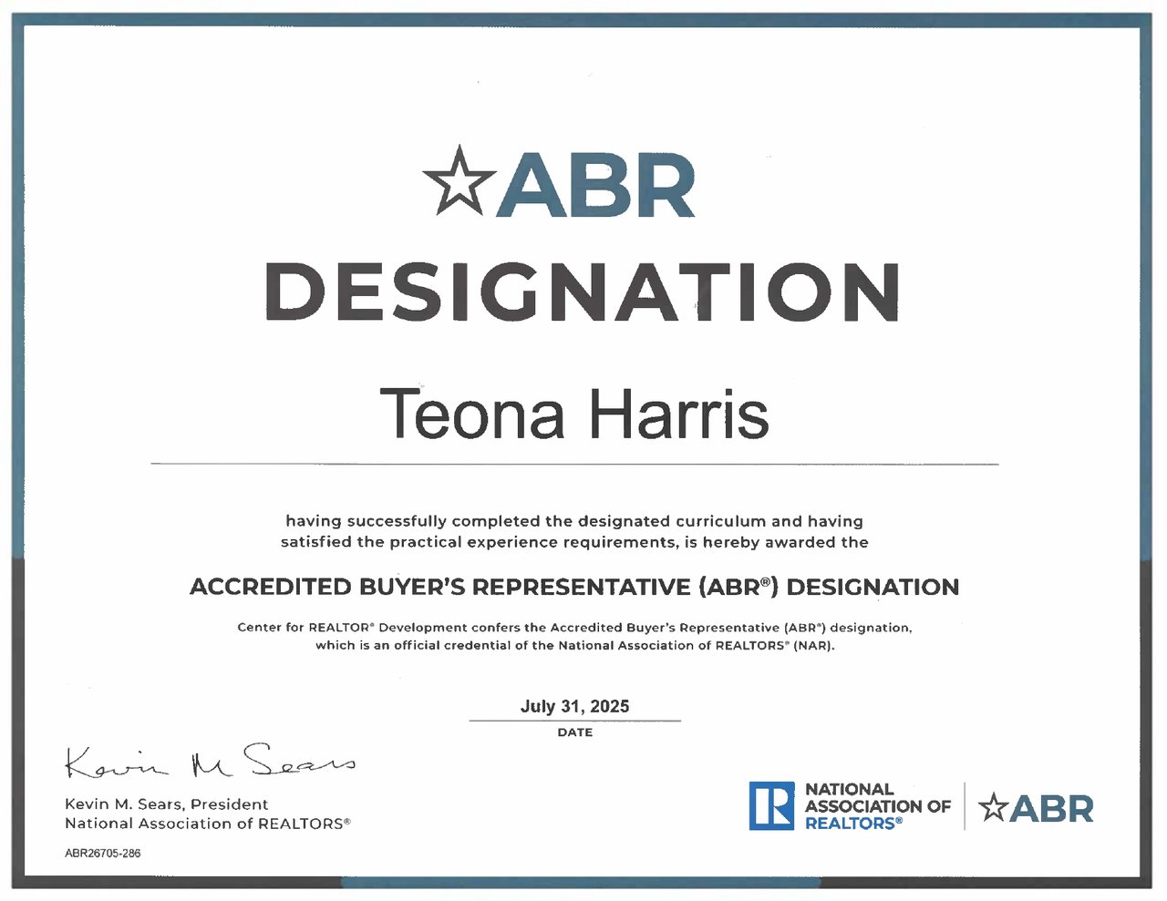Click the horizontal line under the recipient name
1167x901 pixels.
[574, 465]
